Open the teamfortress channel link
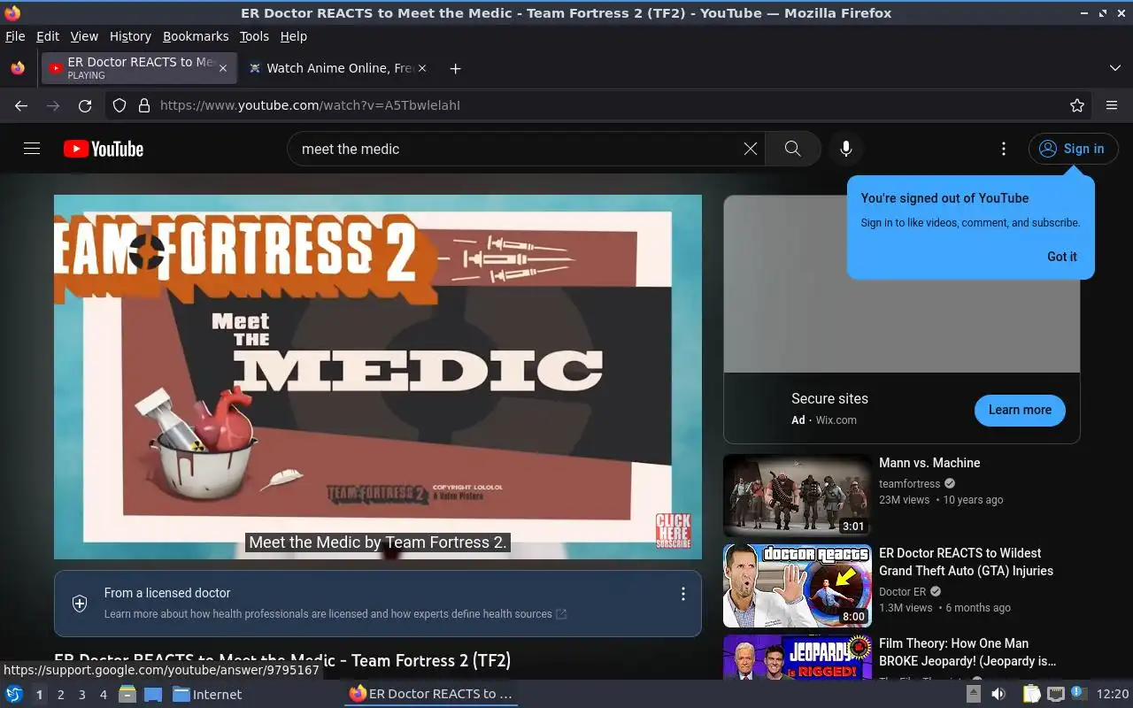This screenshot has width=1133, height=708. tap(909, 484)
